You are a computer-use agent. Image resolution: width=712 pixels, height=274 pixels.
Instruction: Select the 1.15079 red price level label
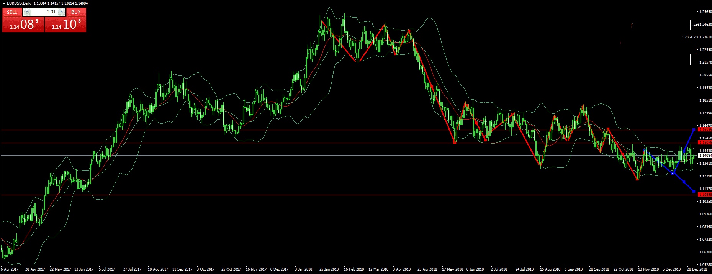point(705,143)
